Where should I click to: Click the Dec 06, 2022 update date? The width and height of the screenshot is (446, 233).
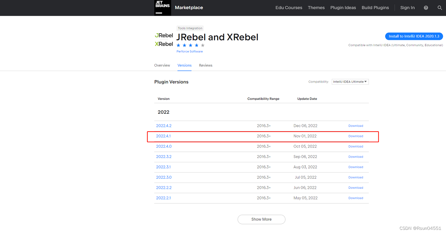coord(305,126)
